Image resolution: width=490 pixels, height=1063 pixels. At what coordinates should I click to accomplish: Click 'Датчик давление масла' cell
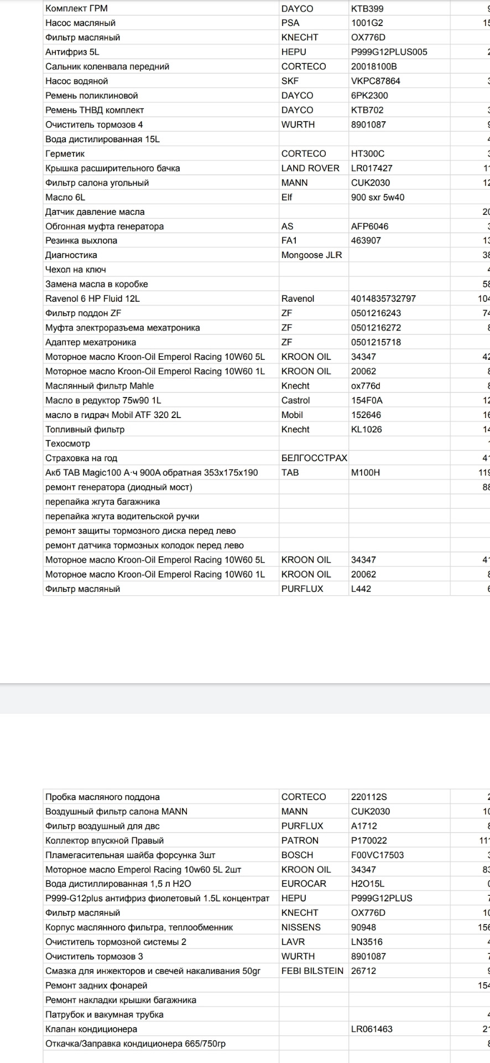pos(161,211)
